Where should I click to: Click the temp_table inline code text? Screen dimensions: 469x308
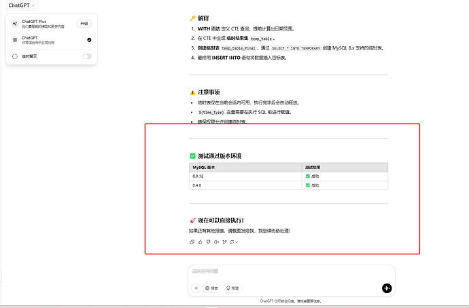261,39
